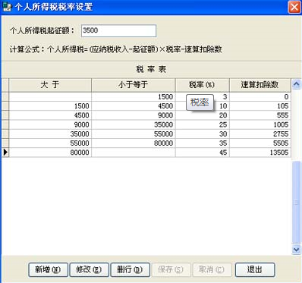Select cell 55000 in 大于 column

pyautogui.click(x=50, y=143)
